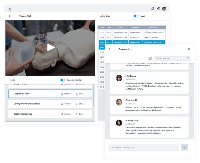Open the notifications bell
The image size is (200, 163).
153,9
